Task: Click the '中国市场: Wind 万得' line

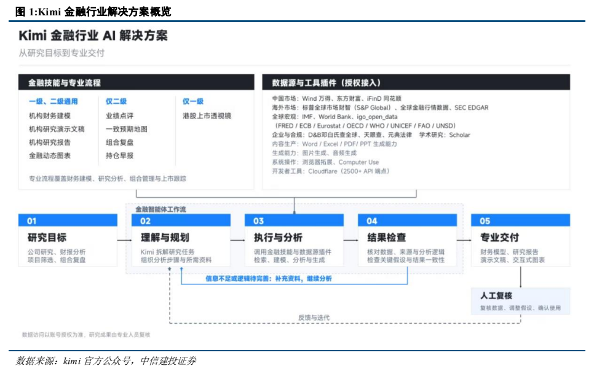Action: click(x=336, y=98)
